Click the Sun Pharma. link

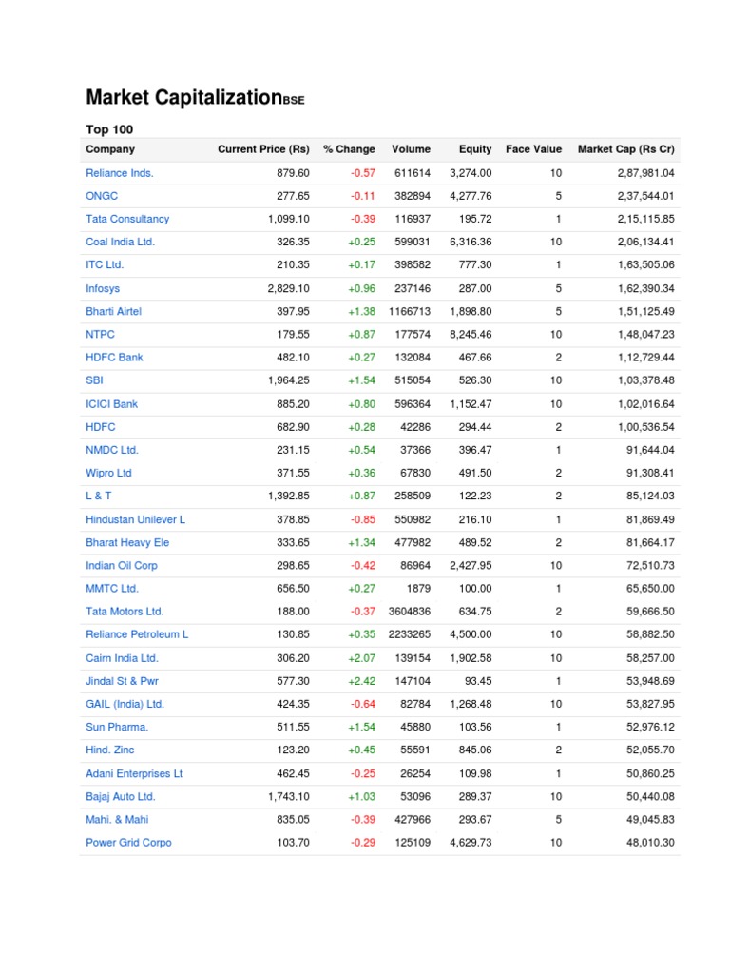pyautogui.click(x=117, y=728)
